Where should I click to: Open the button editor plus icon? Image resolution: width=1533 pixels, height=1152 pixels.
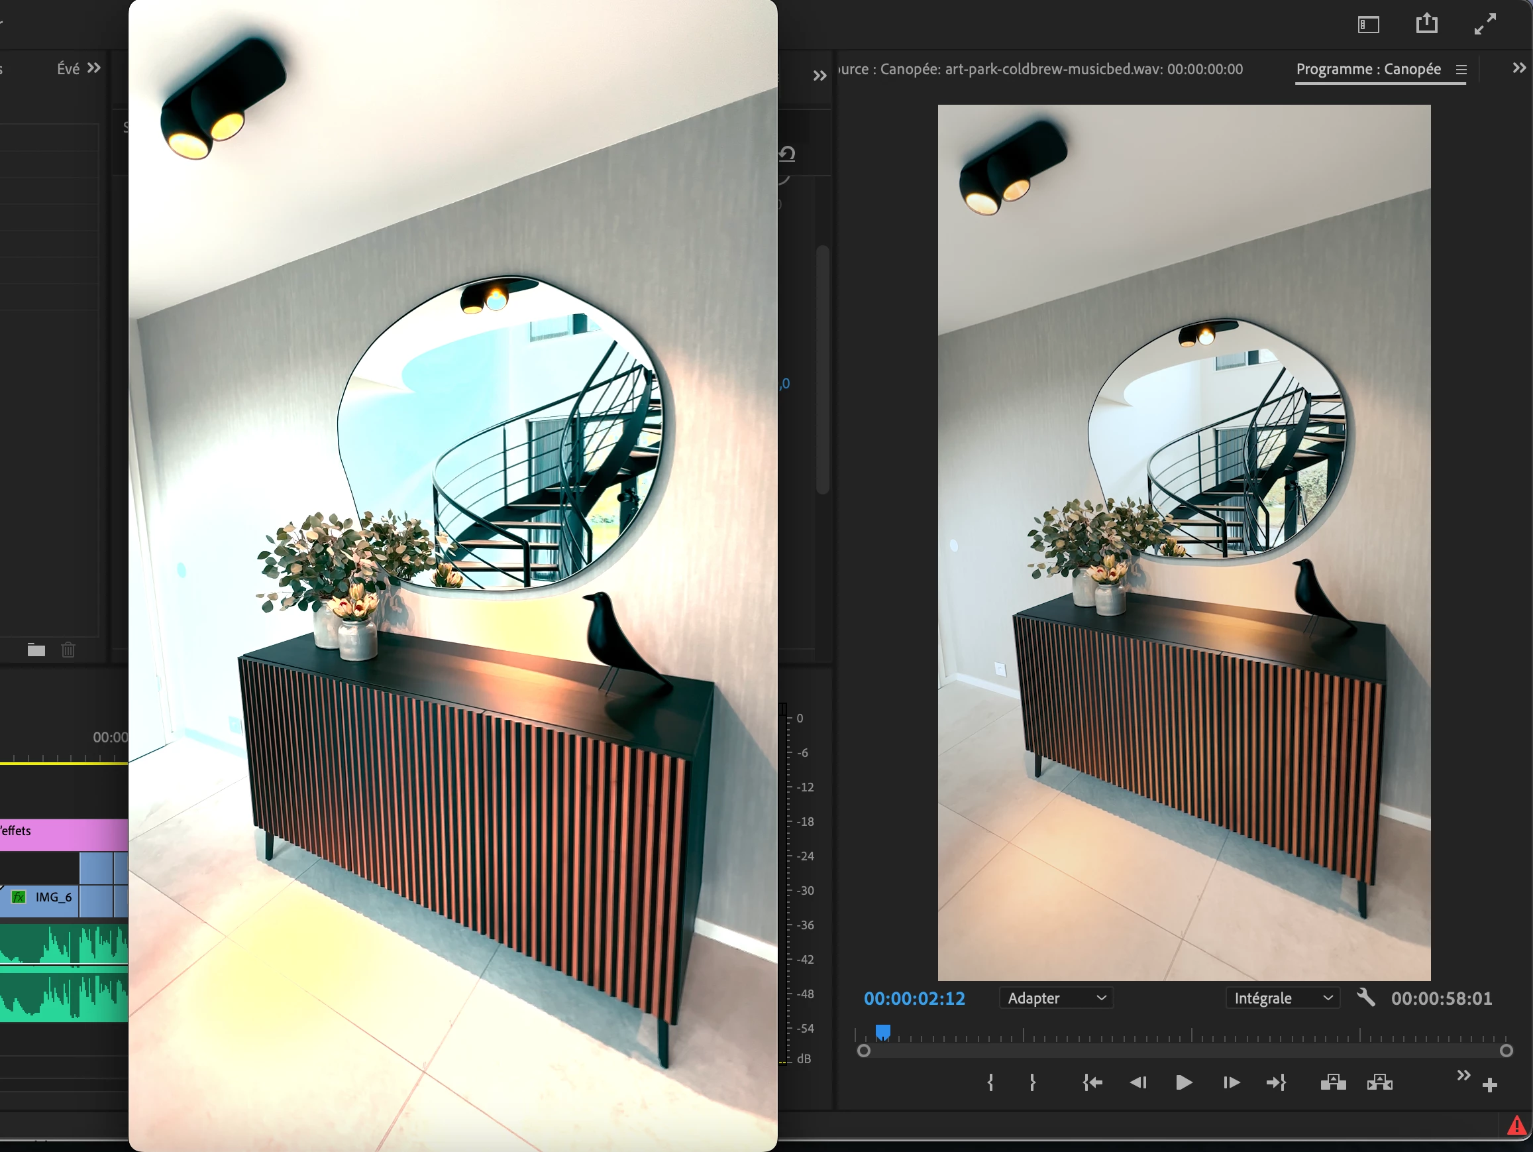[1489, 1085]
